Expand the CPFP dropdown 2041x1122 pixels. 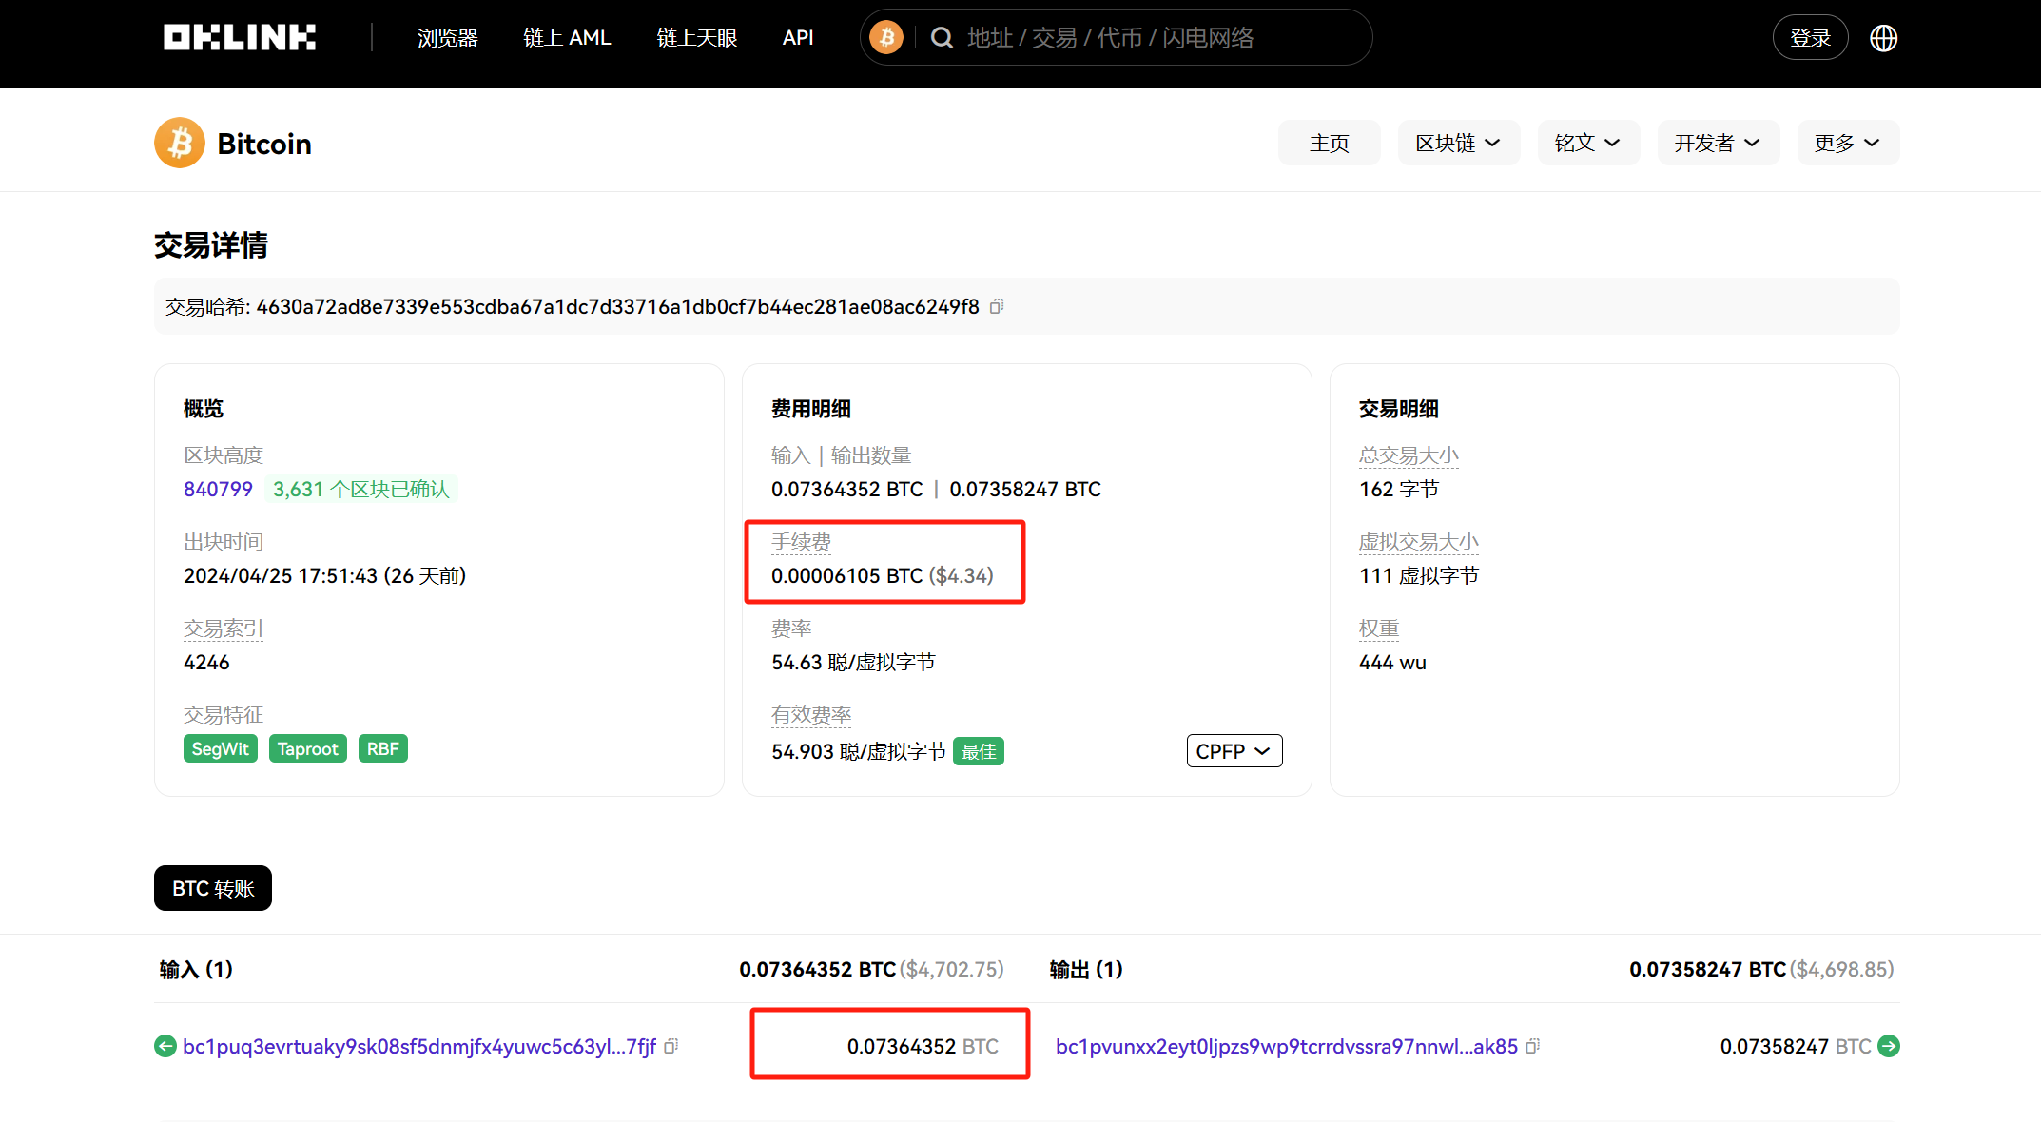(x=1234, y=751)
